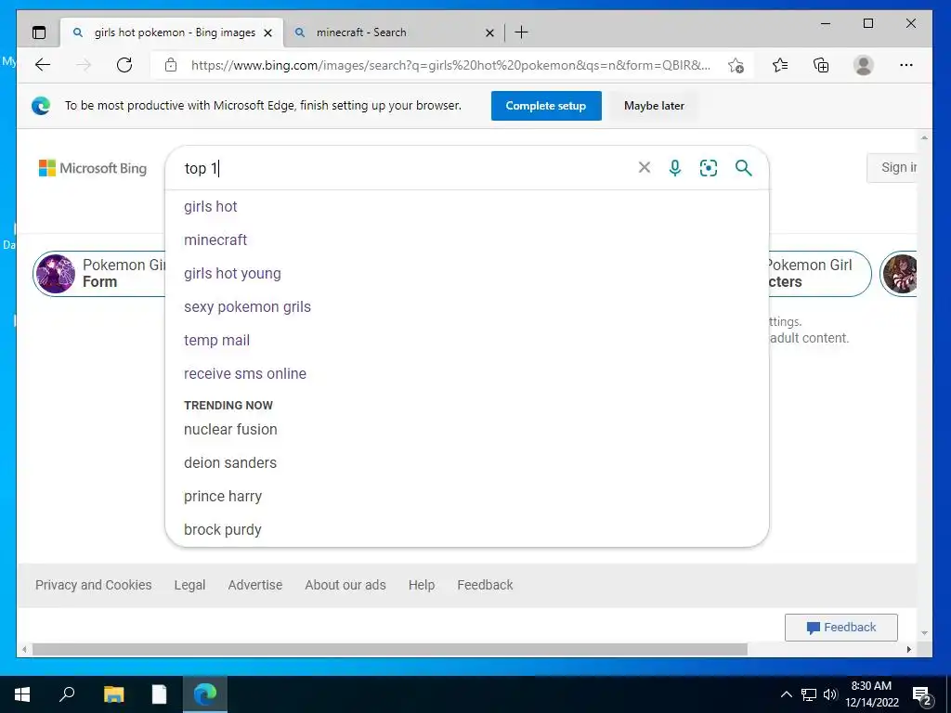
Task: Open the tab actions menu icon
Action: pyautogui.click(x=39, y=32)
